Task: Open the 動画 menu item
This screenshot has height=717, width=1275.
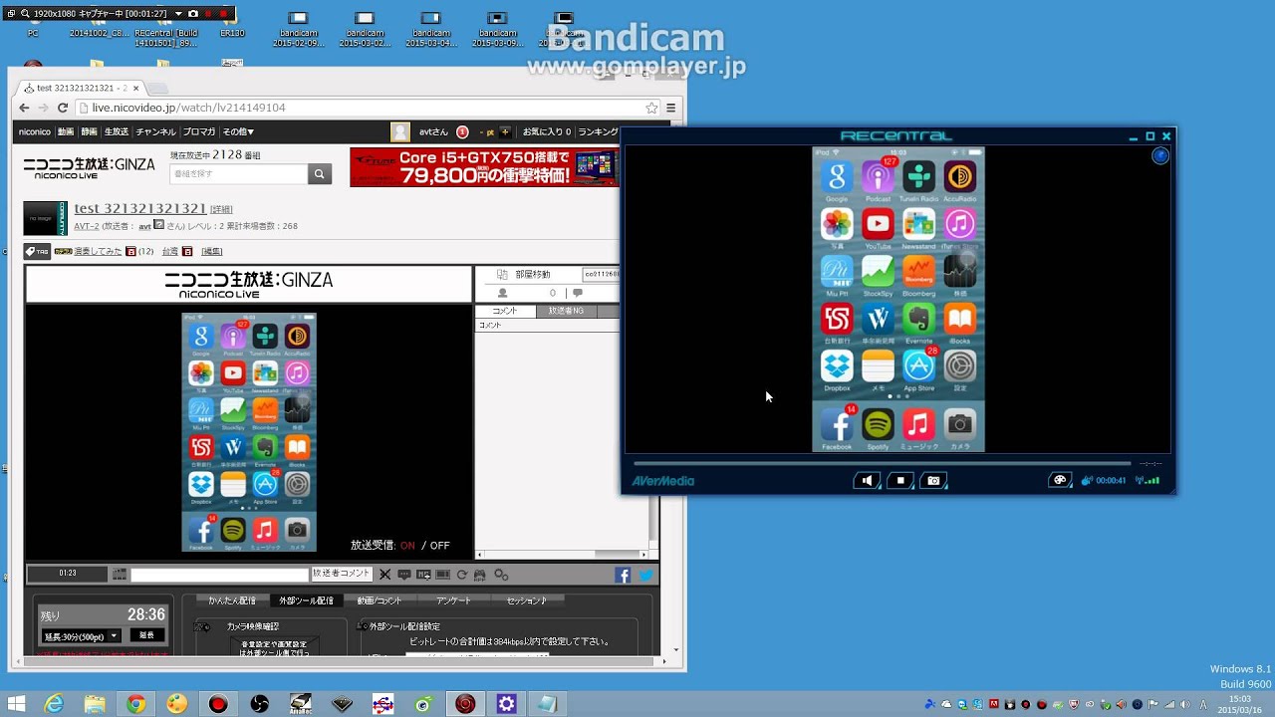Action: [x=66, y=131]
